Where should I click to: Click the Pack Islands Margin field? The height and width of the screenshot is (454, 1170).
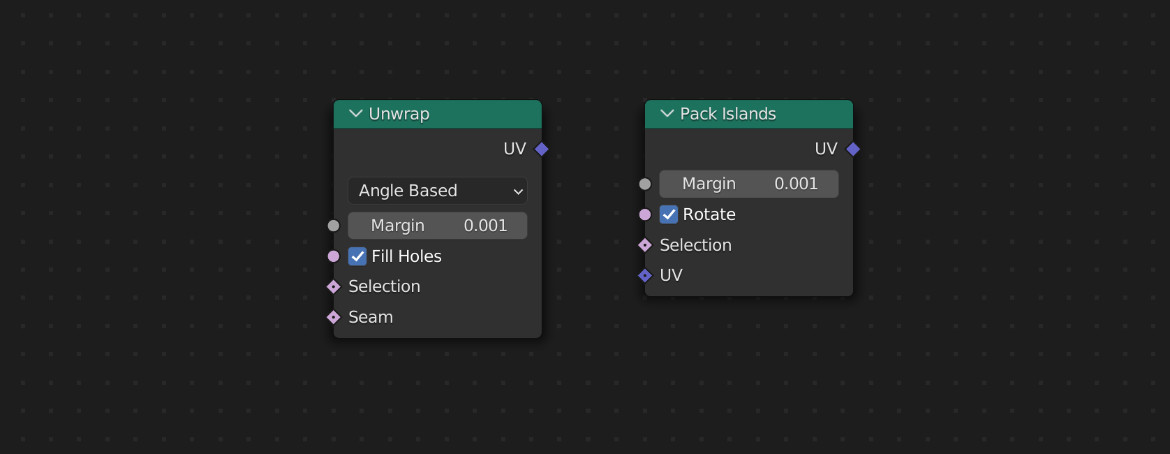point(749,184)
